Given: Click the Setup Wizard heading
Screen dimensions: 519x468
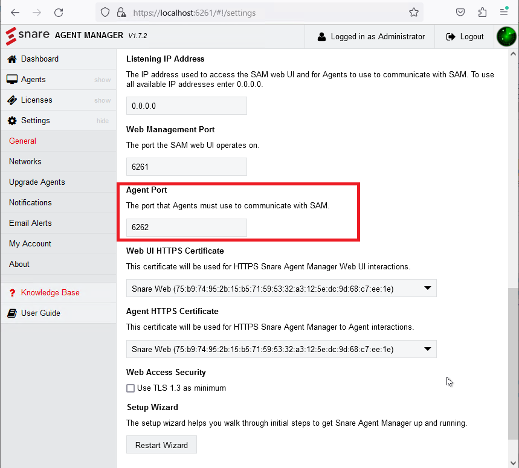Looking at the screenshot, I should [152, 407].
